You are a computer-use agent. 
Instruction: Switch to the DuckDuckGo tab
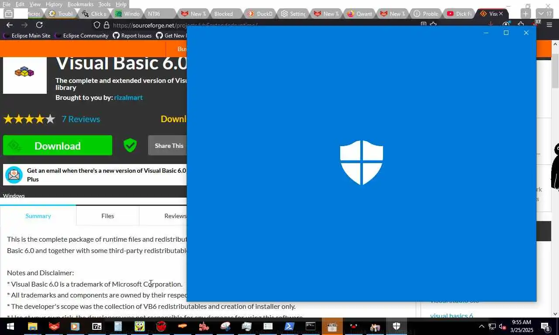click(x=260, y=14)
